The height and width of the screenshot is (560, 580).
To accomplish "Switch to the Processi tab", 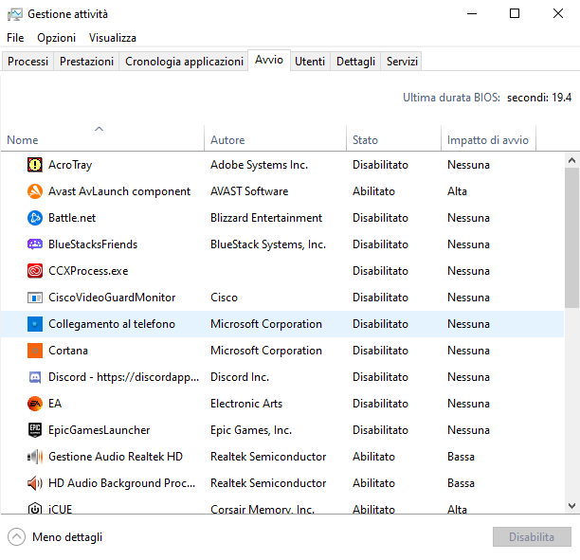I will tap(27, 61).
